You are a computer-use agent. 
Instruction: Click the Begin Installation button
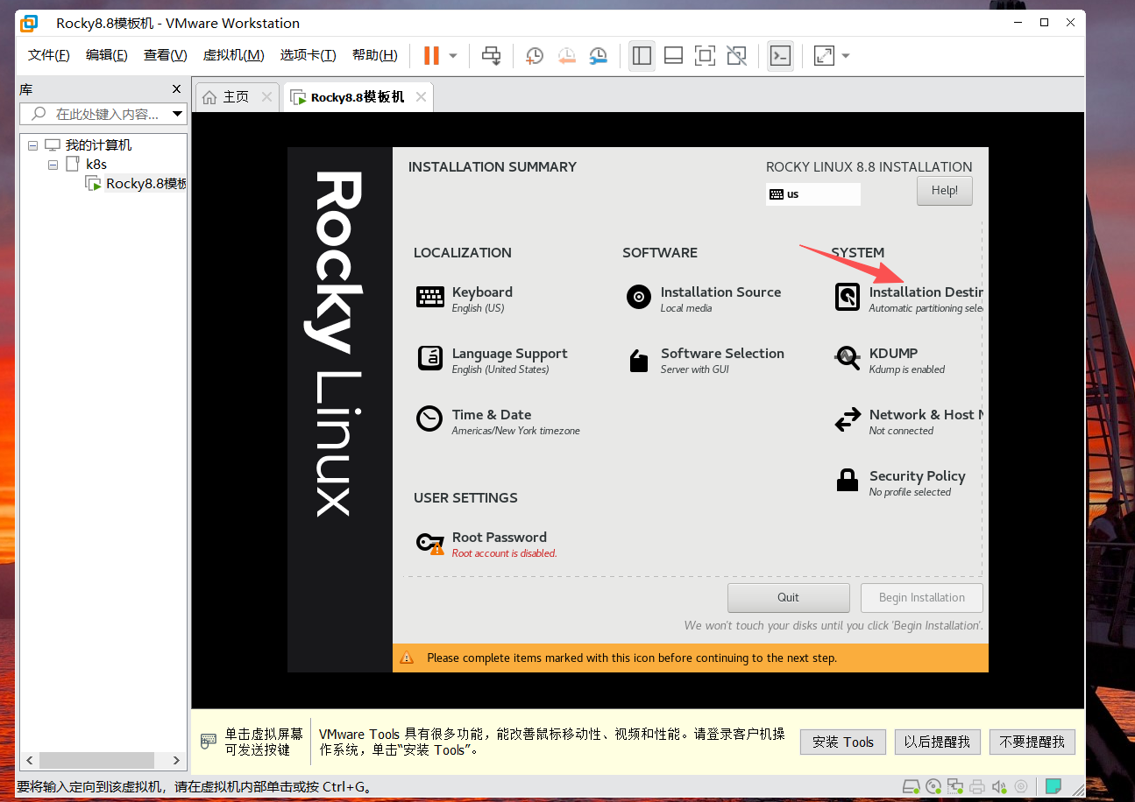click(921, 598)
